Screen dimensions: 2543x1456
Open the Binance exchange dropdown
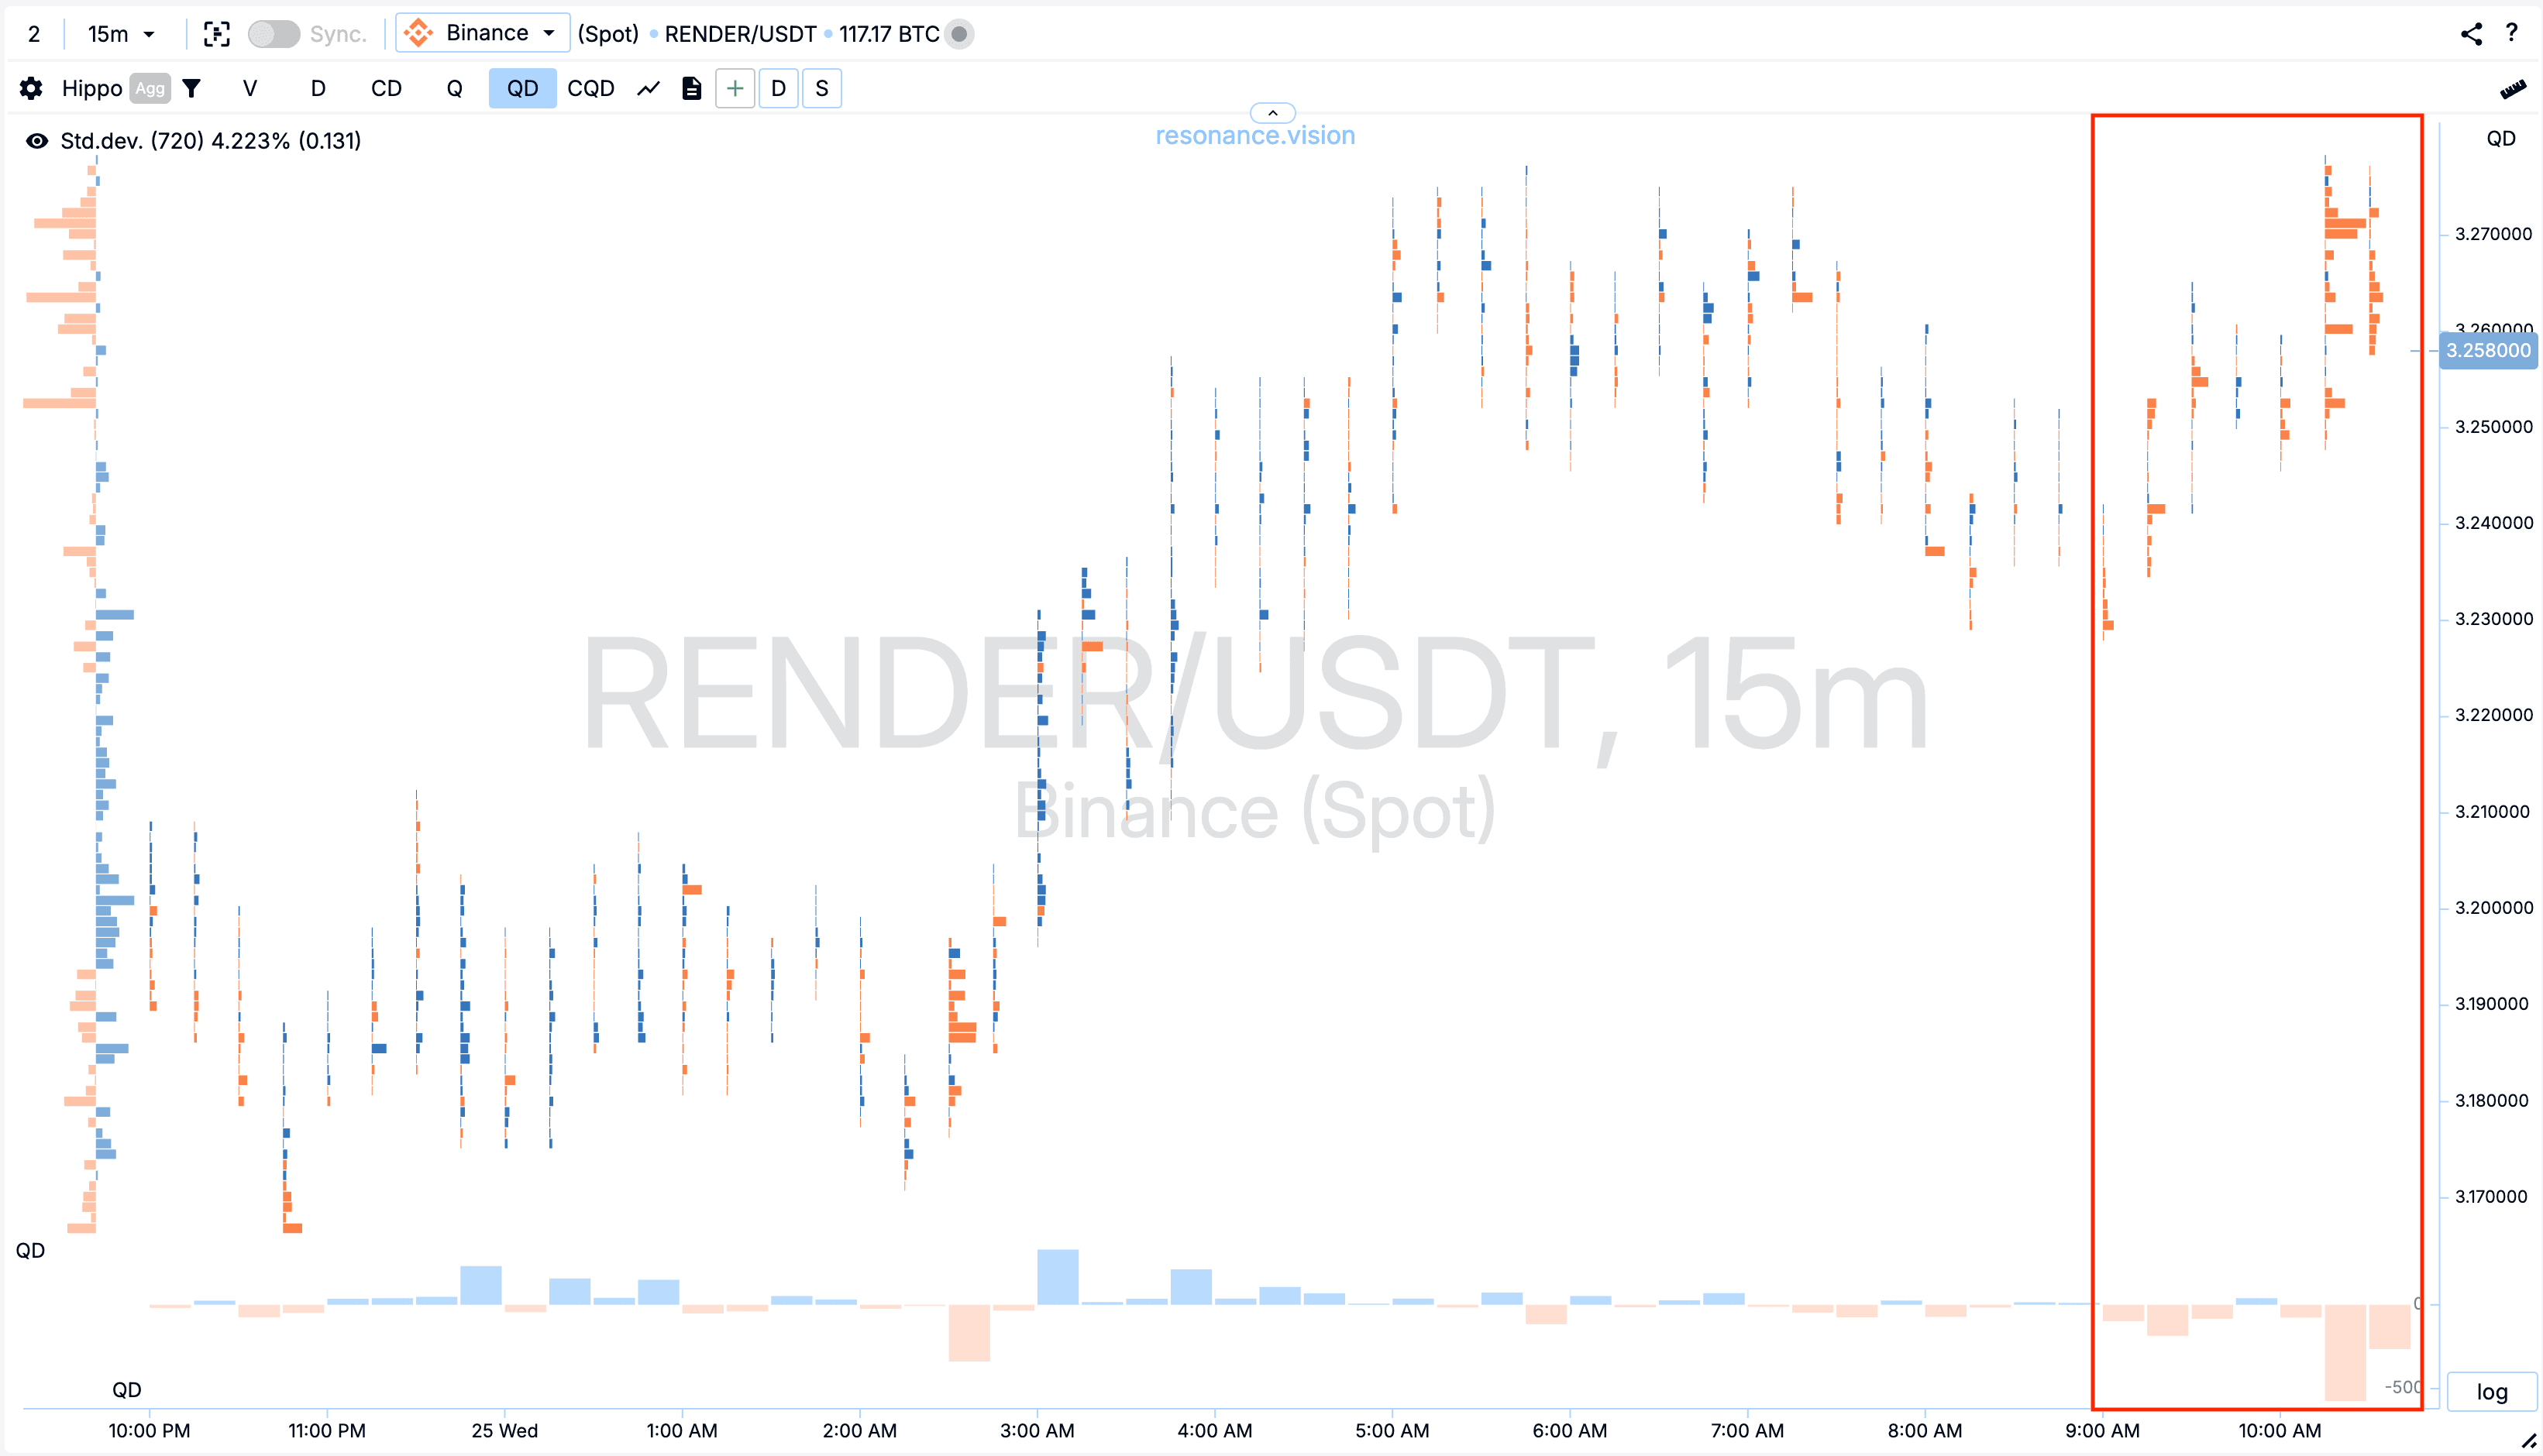coord(483,33)
